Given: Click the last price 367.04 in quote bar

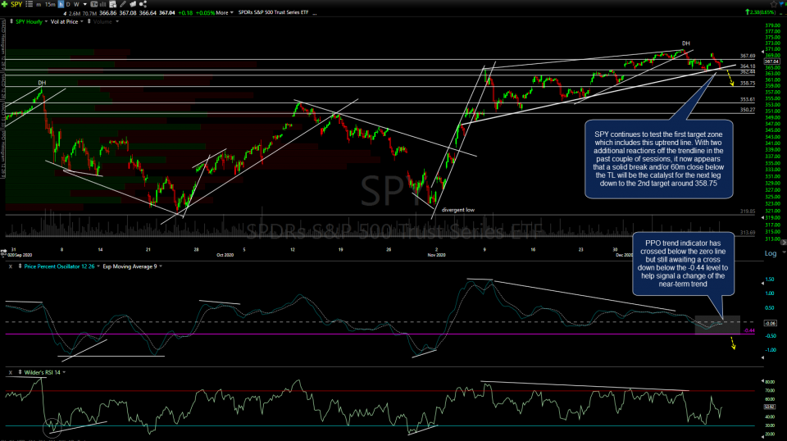Looking at the screenshot, I should [166, 12].
